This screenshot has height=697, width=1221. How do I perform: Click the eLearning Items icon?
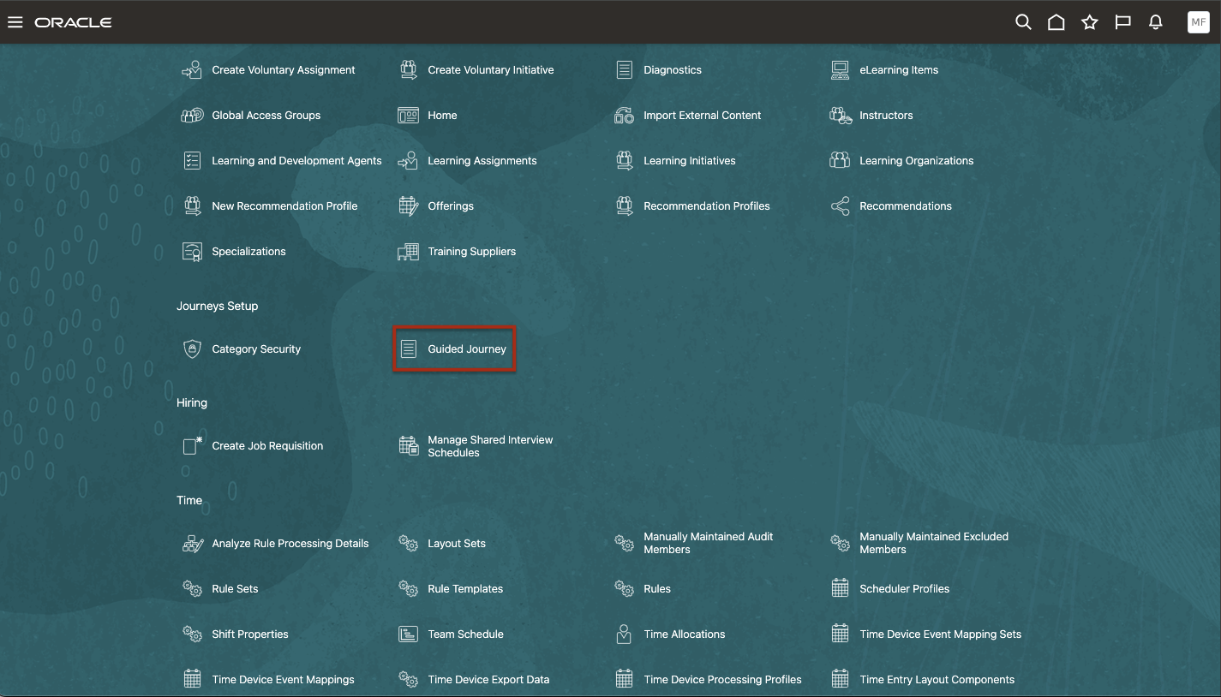click(x=840, y=70)
